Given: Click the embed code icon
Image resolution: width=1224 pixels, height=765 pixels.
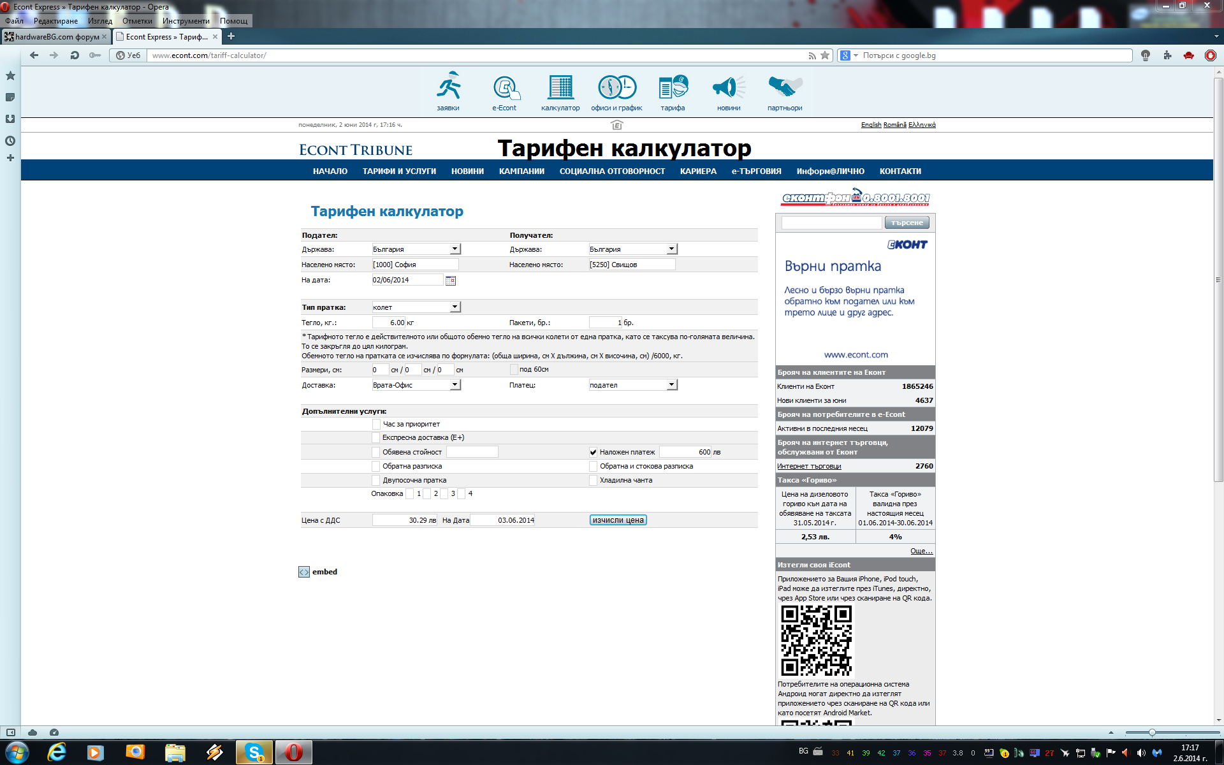Looking at the screenshot, I should (x=304, y=572).
